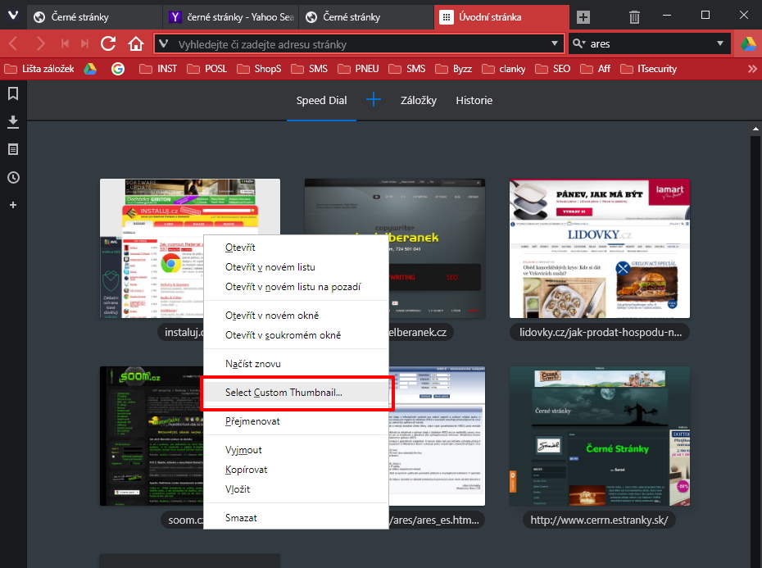Select the Historie tab

tap(474, 100)
